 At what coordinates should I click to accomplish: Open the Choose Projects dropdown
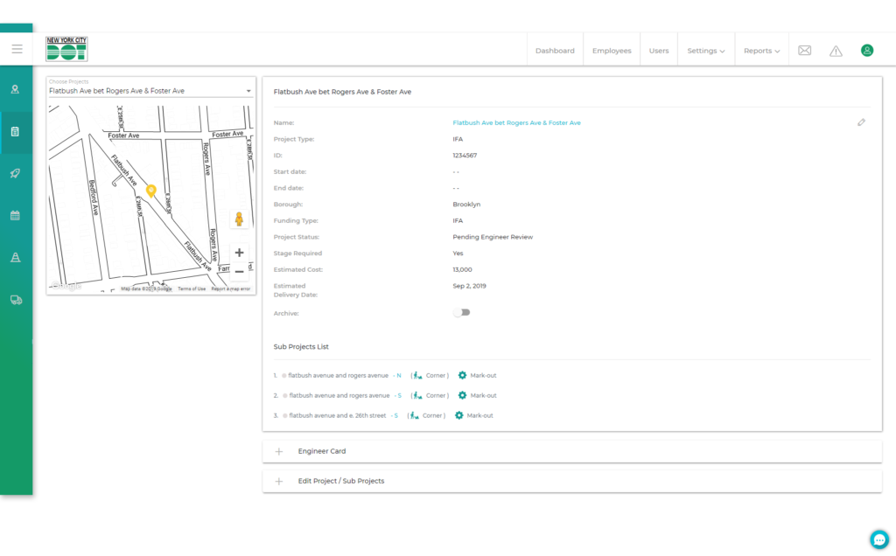(150, 90)
